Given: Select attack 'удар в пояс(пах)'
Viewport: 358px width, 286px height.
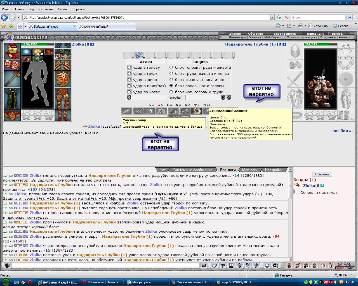Looking at the screenshot, I should point(129,86).
